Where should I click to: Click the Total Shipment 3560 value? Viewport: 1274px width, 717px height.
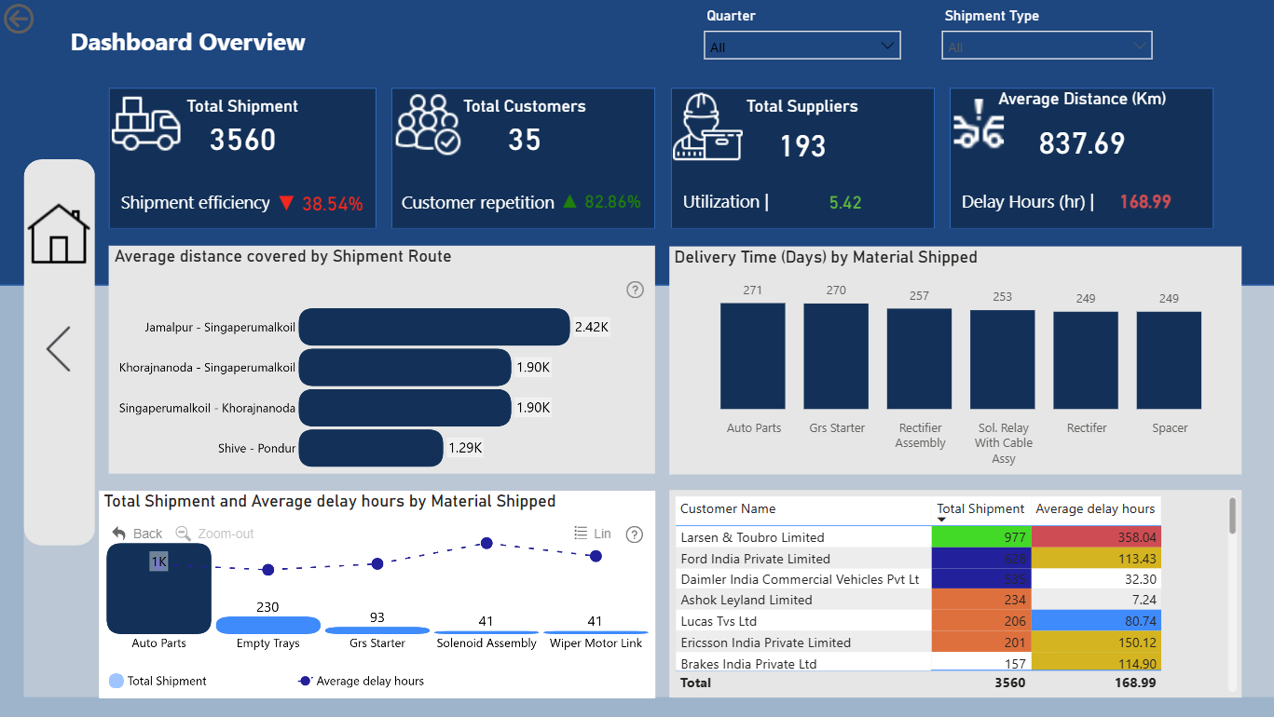[x=243, y=140]
